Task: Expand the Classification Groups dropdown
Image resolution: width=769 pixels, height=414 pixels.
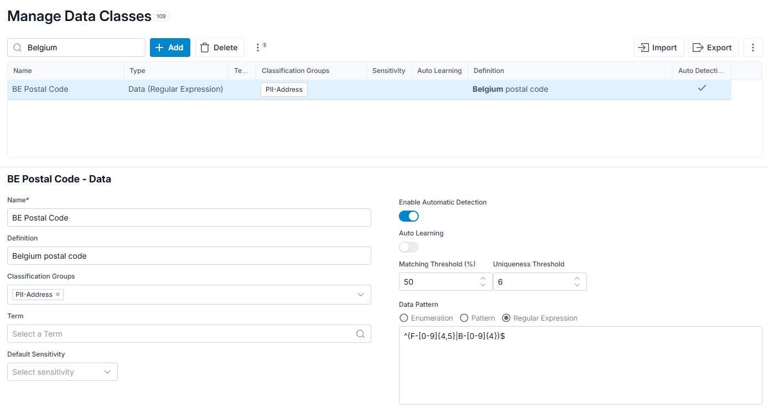Action: [361, 295]
